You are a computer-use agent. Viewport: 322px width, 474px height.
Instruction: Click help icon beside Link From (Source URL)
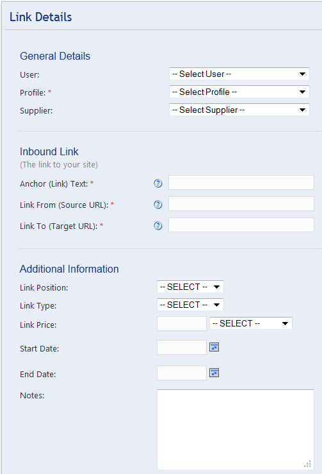click(158, 205)
